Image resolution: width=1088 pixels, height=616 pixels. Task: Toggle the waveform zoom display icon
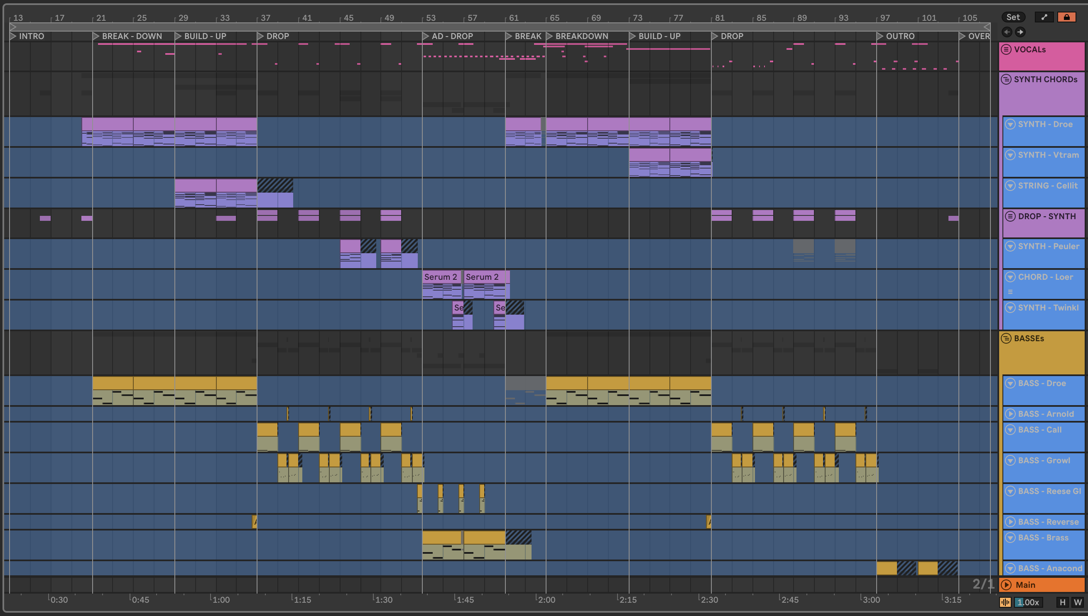[x=1005, y=602]
